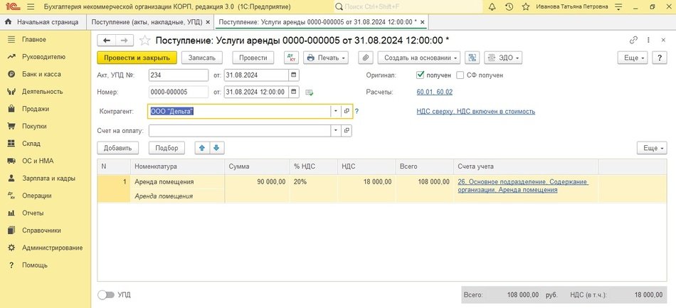Check the СФ получен checkbox
Screen dimensions: 676x308
(x=461, y=75)
